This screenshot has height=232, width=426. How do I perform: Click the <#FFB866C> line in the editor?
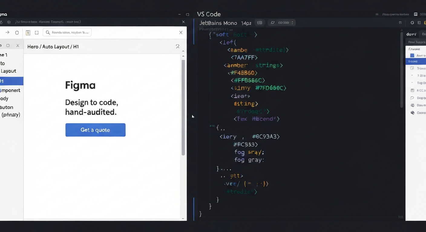point(248,80)
